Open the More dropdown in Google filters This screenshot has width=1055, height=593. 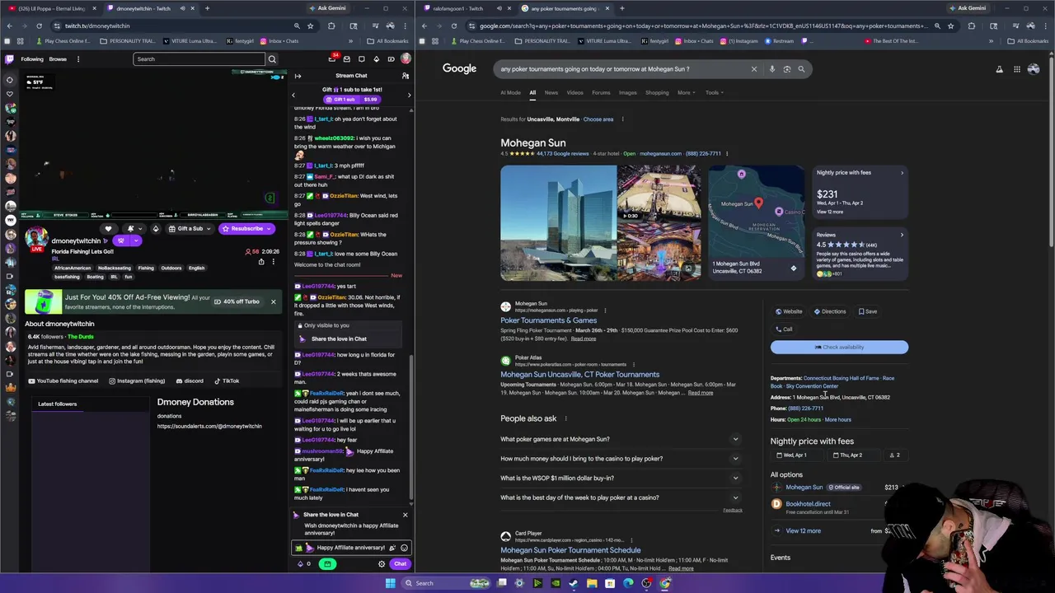pos(684,92)
